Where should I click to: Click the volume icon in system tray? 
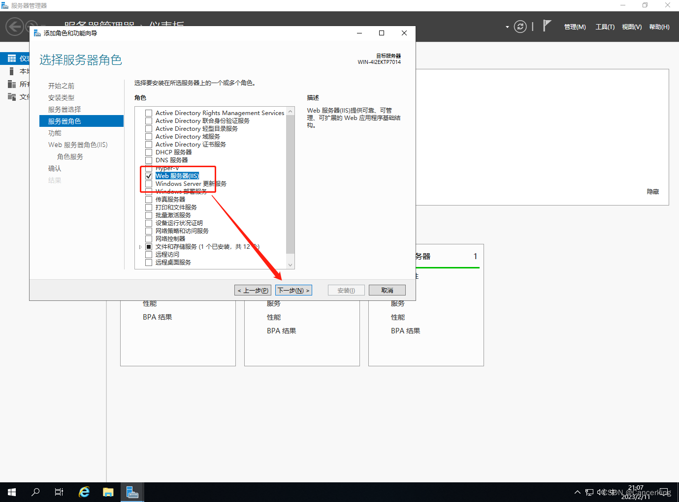601,492
